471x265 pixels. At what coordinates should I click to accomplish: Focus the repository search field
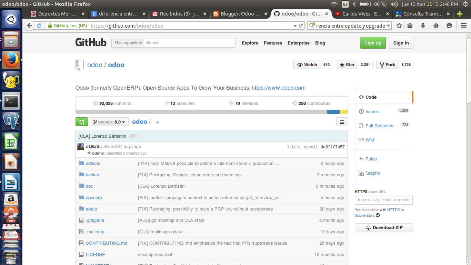click(x=190, y=43)
